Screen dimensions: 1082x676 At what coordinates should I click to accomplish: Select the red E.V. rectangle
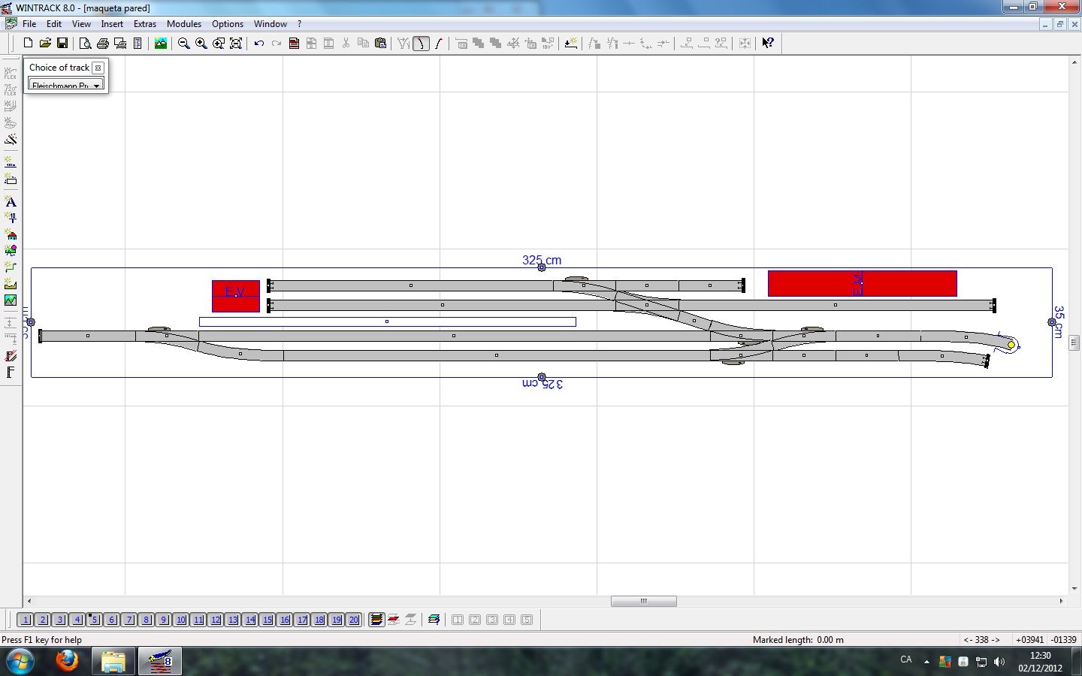tap(236, 296)
